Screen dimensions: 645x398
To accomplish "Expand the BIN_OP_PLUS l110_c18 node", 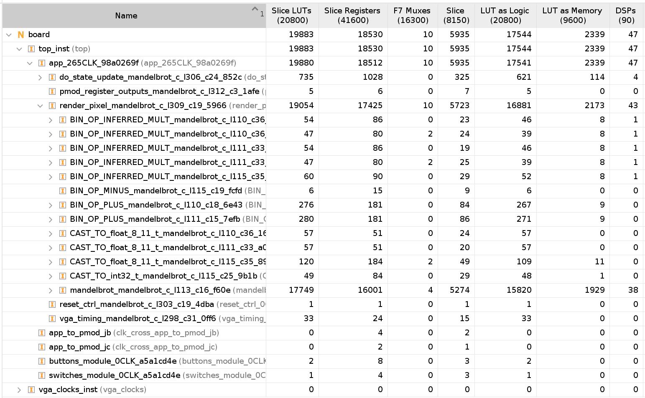I will click(51, 205).
